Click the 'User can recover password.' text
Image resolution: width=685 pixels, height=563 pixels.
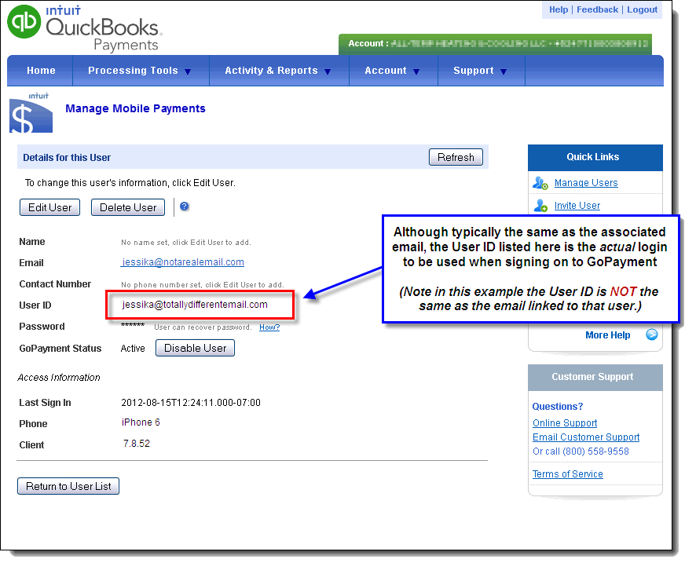point(203,327)
